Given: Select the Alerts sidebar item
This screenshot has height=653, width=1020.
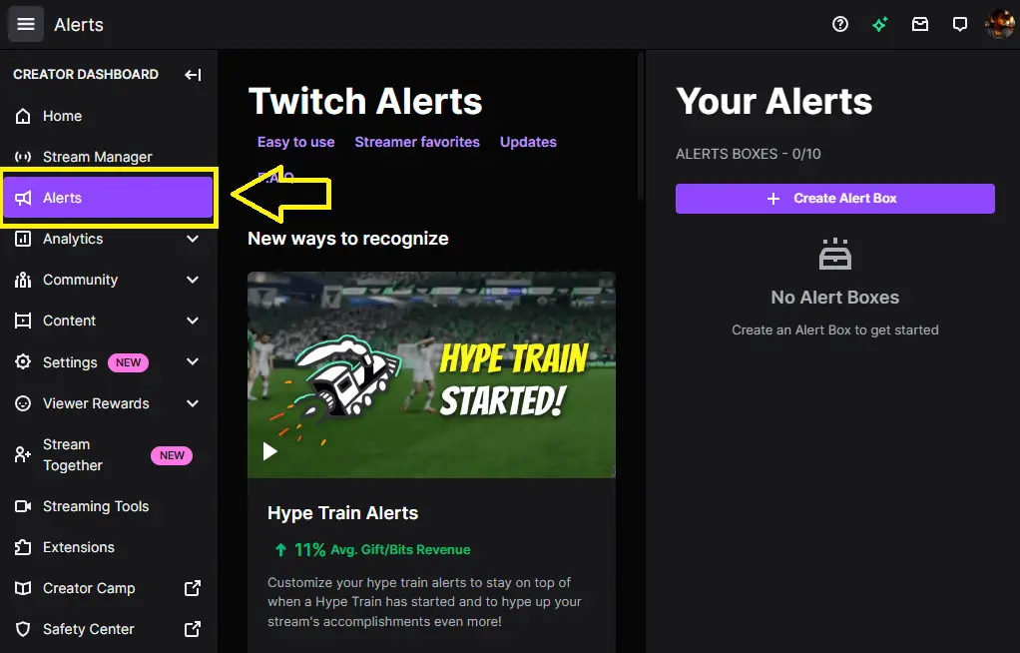Looking at the screenshot, I should [108, 198].
